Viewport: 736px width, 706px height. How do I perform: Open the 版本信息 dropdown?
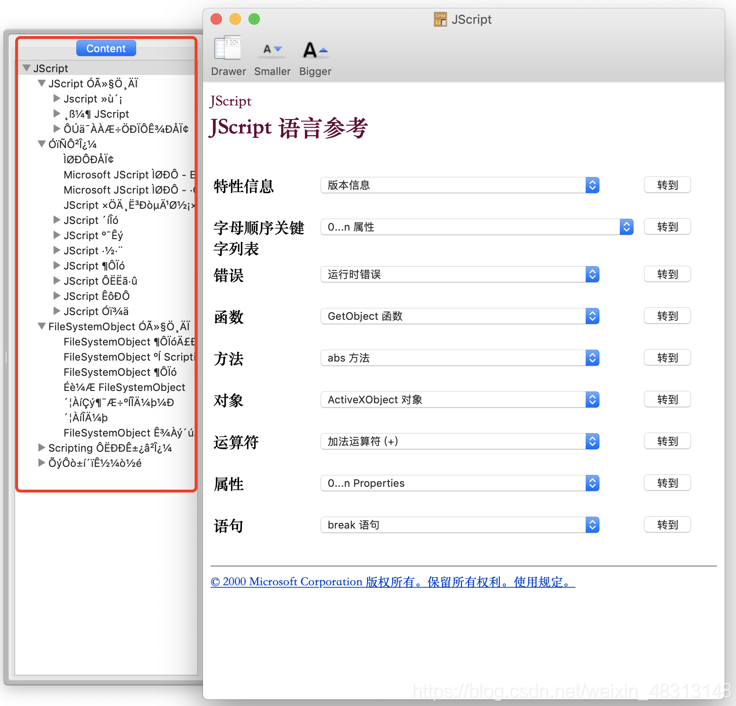pos(460,185)
